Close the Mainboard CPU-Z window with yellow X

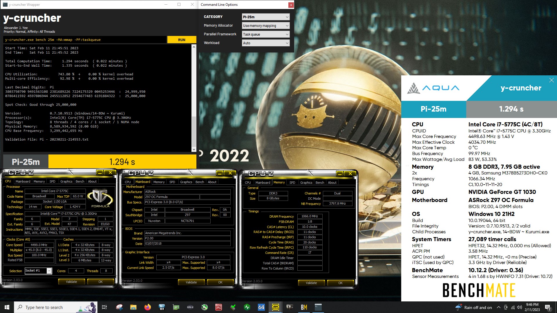(x=230, y=173)
